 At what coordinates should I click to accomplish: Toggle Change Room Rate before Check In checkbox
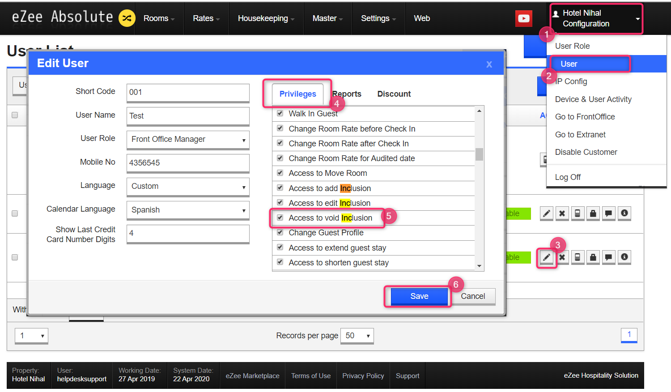pyautogui.click(x=280, y=128)
